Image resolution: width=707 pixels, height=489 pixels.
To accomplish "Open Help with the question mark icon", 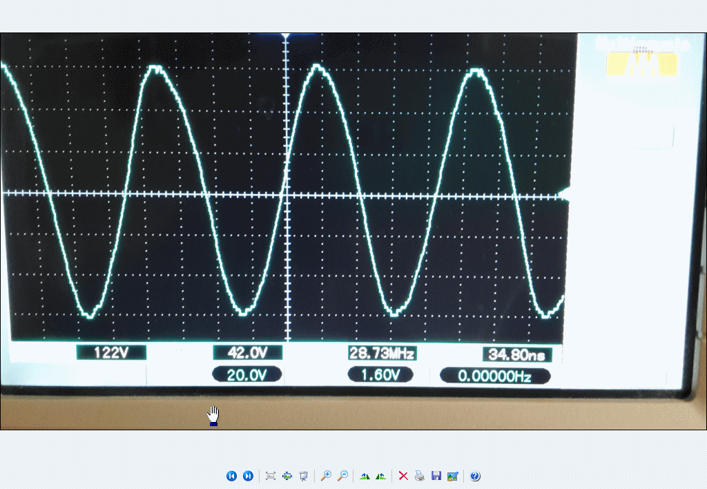I will [475, 476].
